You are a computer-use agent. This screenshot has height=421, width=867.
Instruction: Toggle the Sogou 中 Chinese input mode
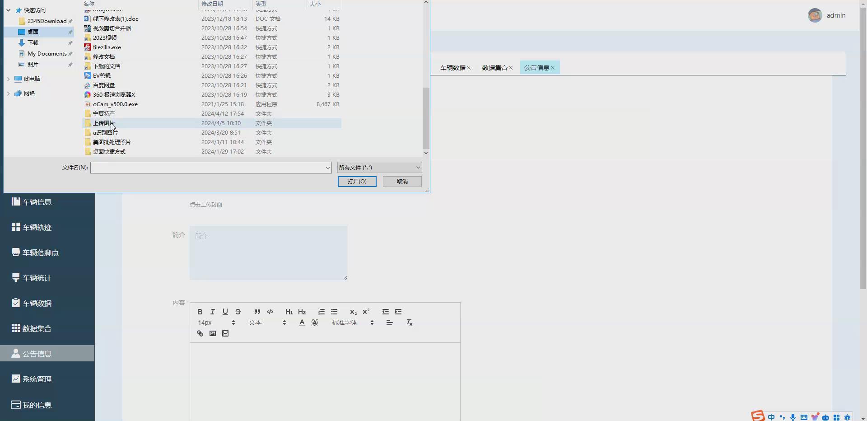click(771, 417)
